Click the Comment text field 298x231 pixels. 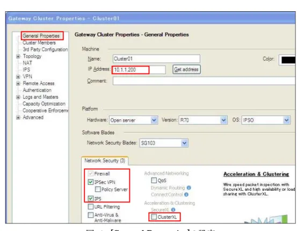[x=204, y=81]
